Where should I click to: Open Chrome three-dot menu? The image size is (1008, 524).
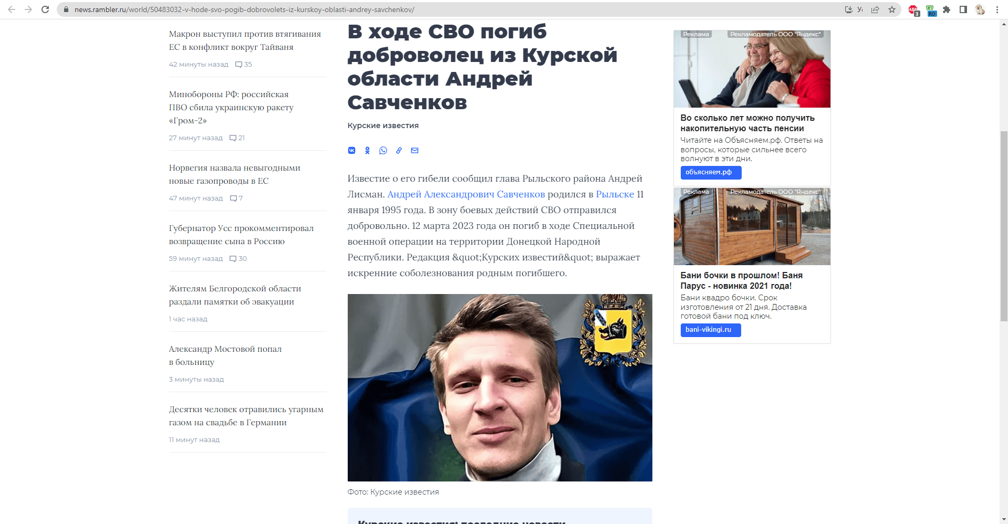(997, 9)
